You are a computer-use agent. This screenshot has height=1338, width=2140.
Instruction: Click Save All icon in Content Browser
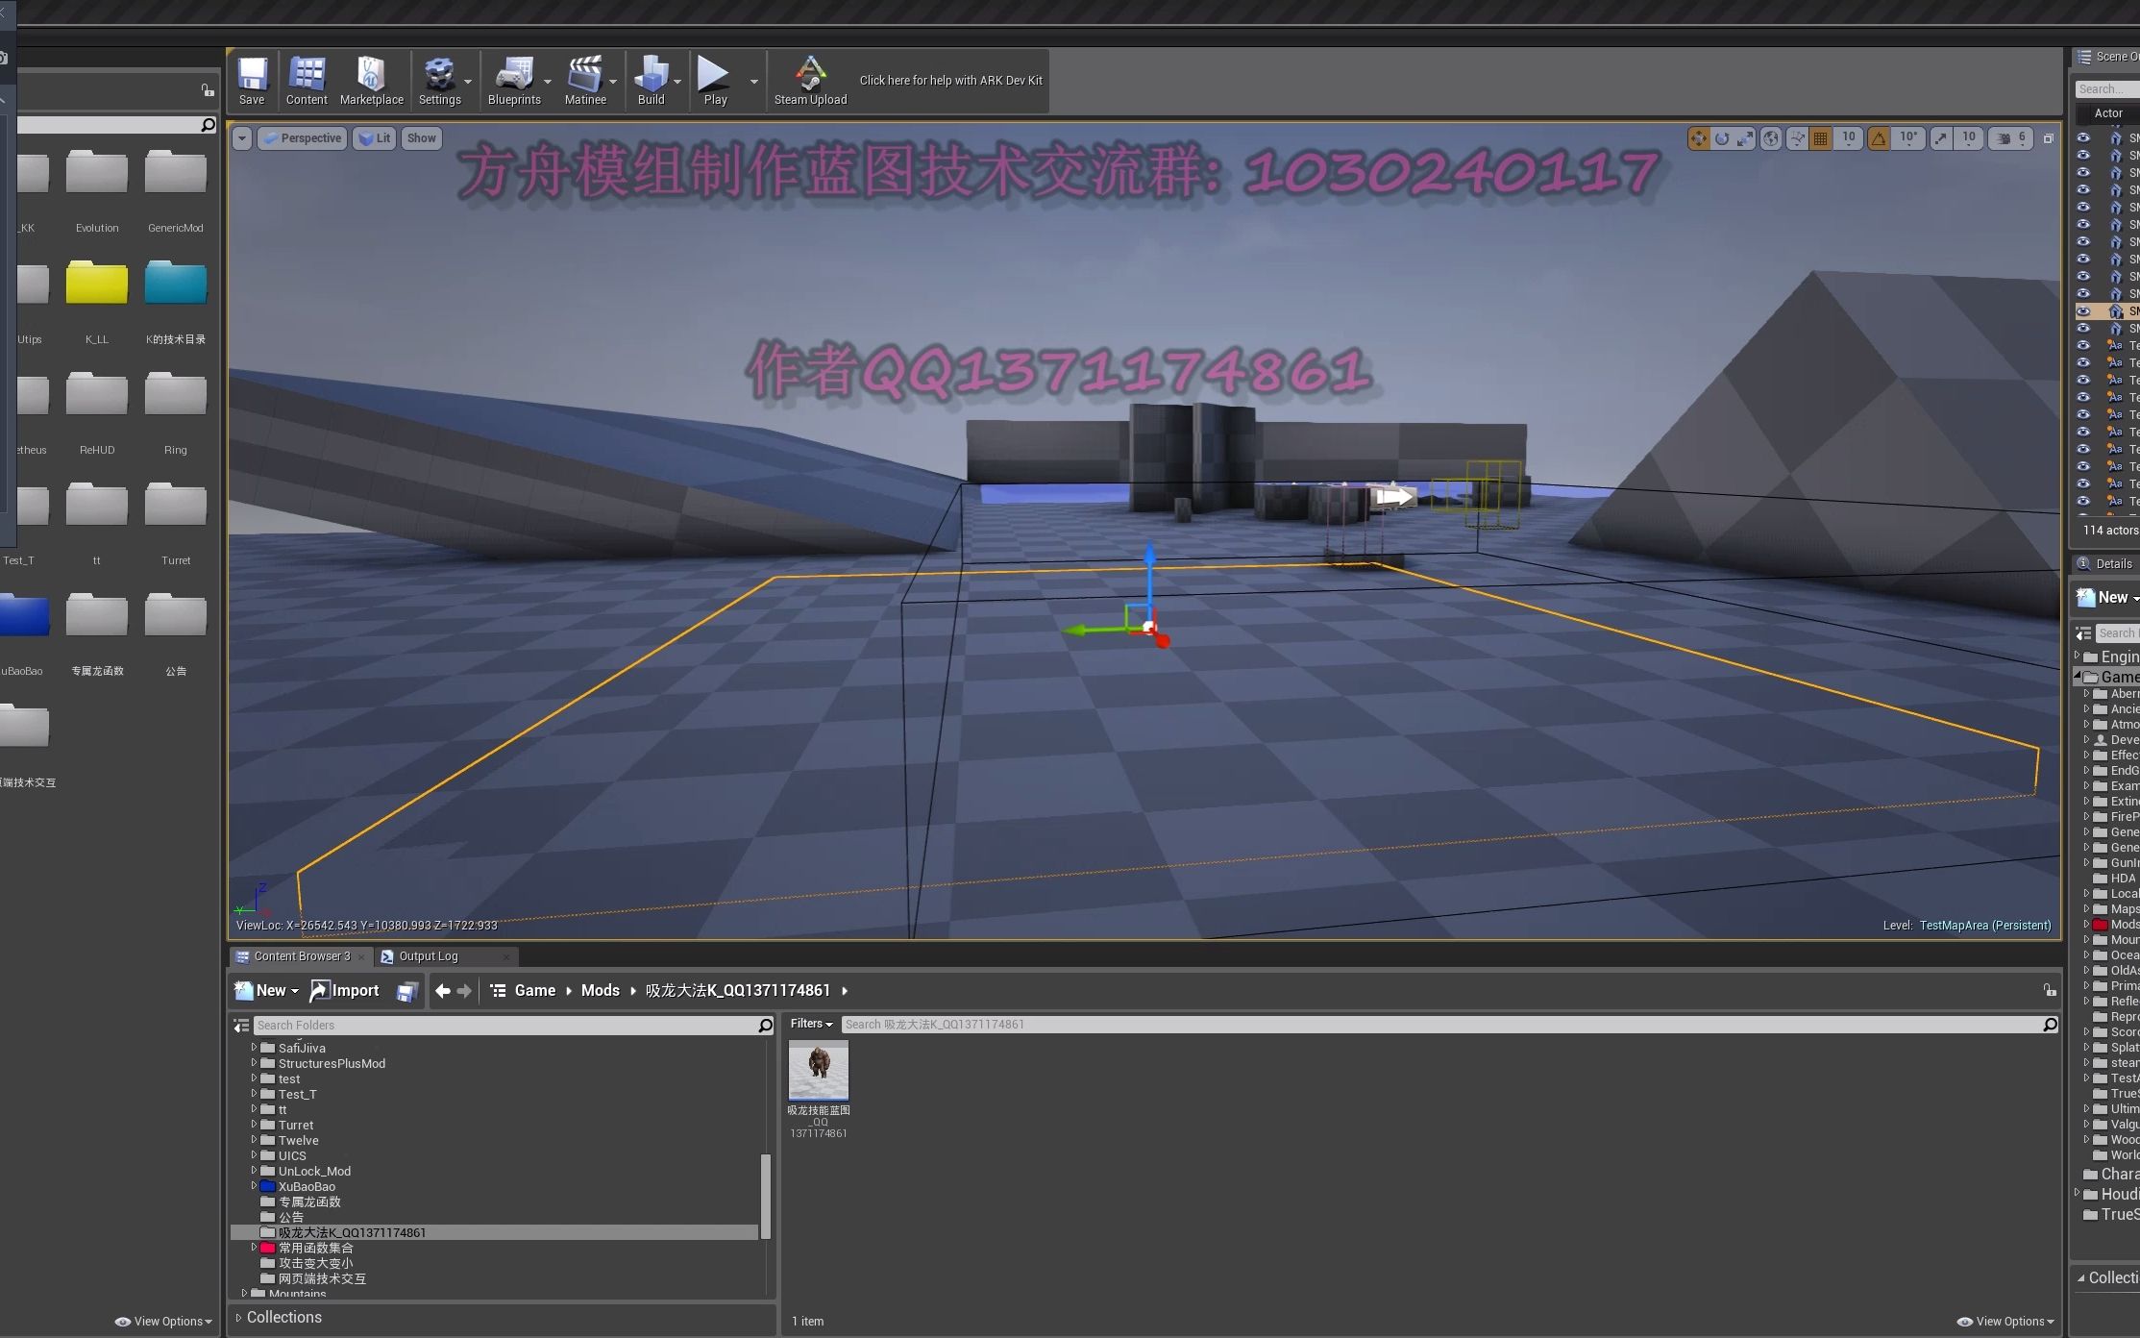(x=407, y=991)
